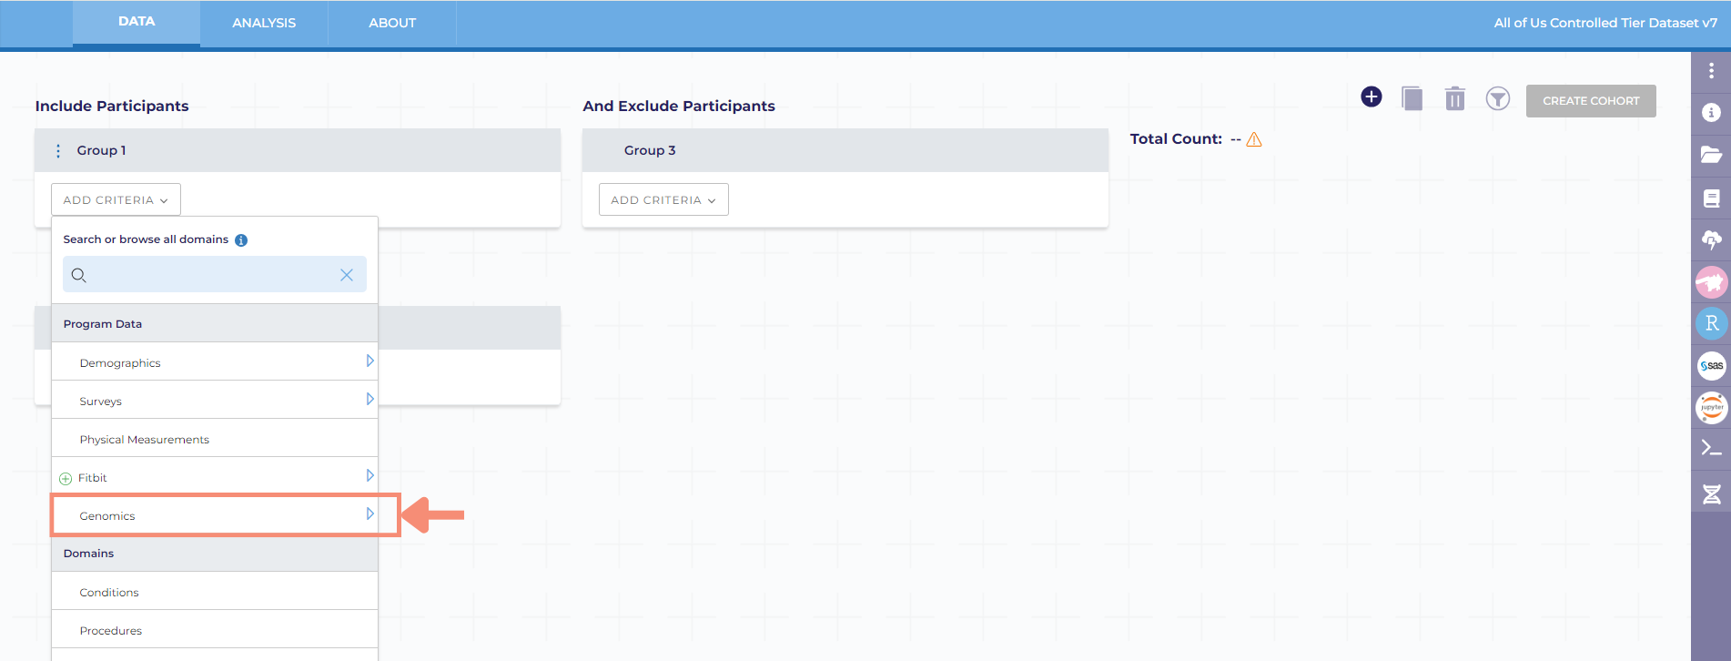Launch the RStudio R icon
Image resolution: width=1731 pixels, height=661 pixels.
pos(1712,323)
